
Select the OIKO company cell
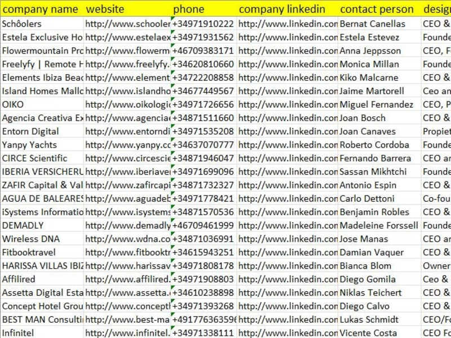coord(42,104)
